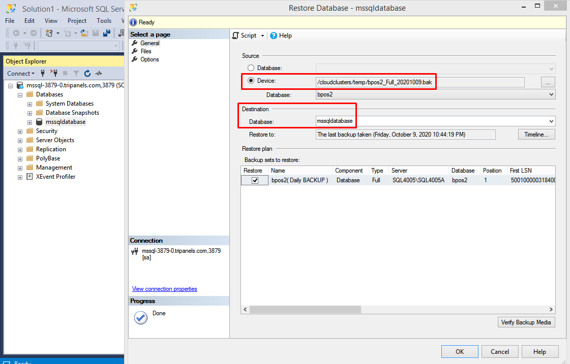Open the Tools menu
This screenshot has width=570, height=364.
pyautogui.click(x=104, y=21)
